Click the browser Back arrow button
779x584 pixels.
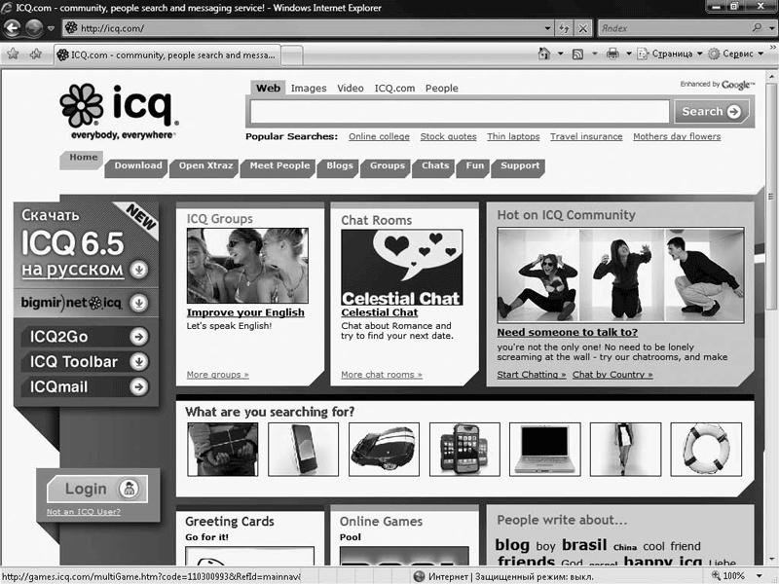[x=13, y=28]
